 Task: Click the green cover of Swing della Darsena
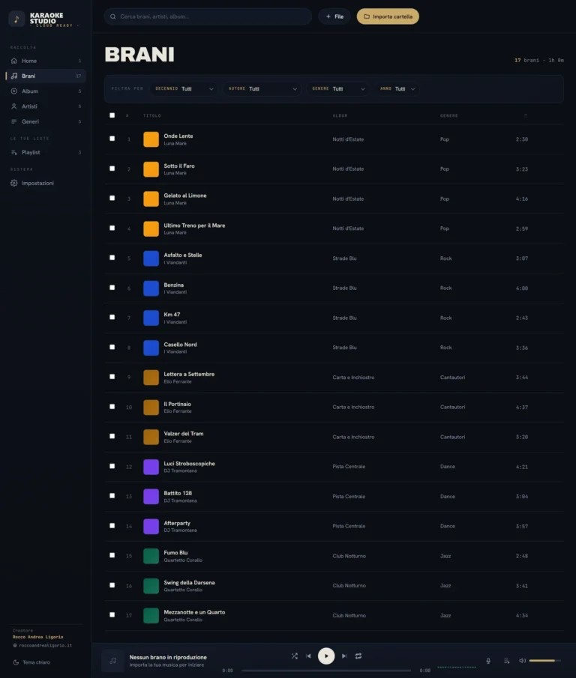[x=151, y=586]
